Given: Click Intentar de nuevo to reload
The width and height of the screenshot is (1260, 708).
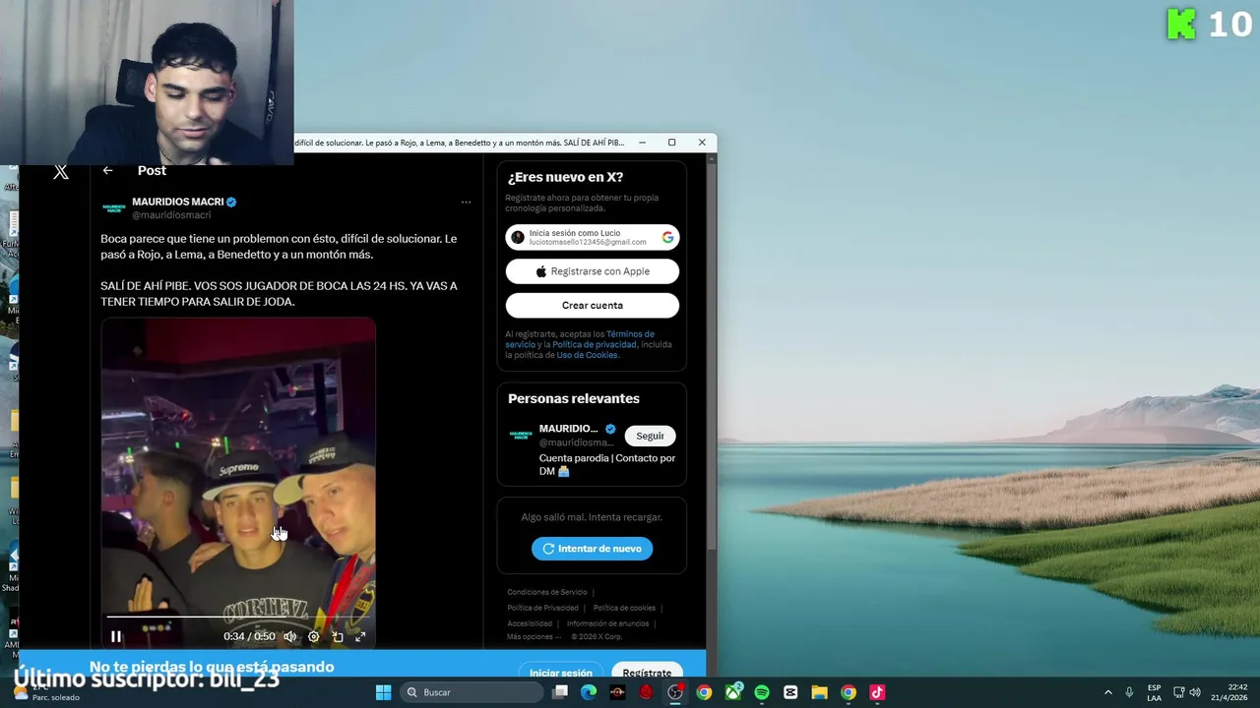Looking at the screenshot, I should pos(592,549).
